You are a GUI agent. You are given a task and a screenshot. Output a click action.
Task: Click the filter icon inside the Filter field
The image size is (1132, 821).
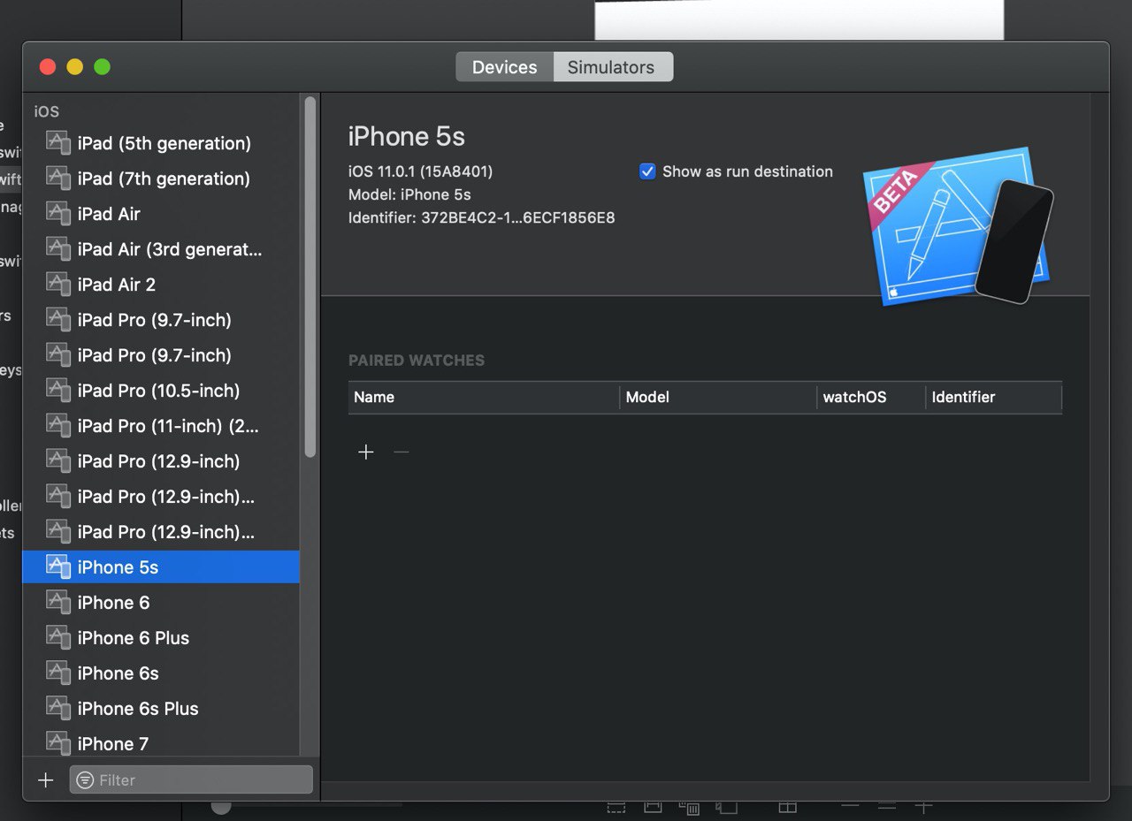(85, 780)
